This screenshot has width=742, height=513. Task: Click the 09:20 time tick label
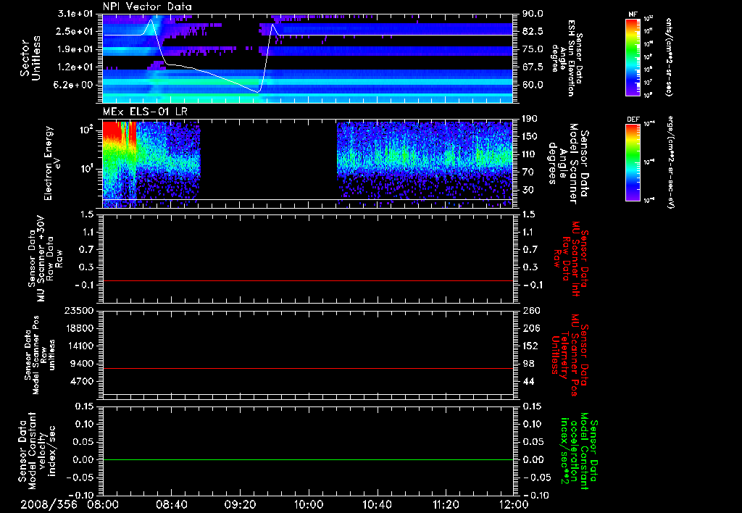pyautogui.click(x=240, y=504)
